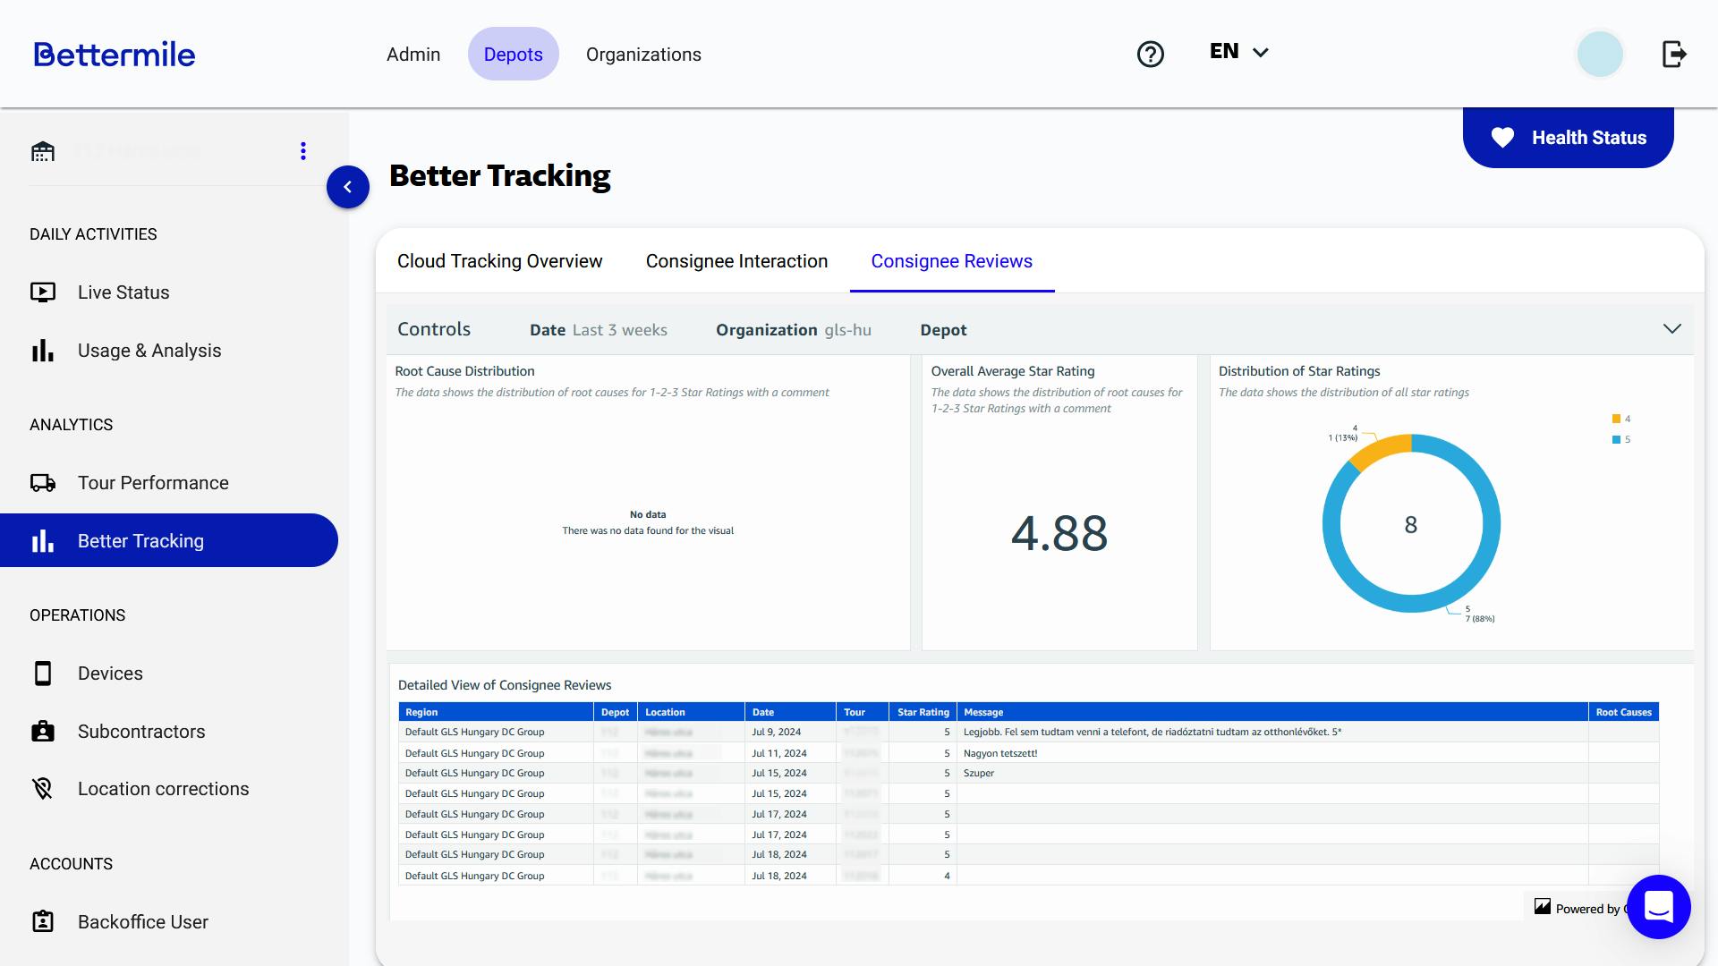The image size is (1718, 966).
Task: Click the Live Status play icon
Action: [x=43, y=292]
